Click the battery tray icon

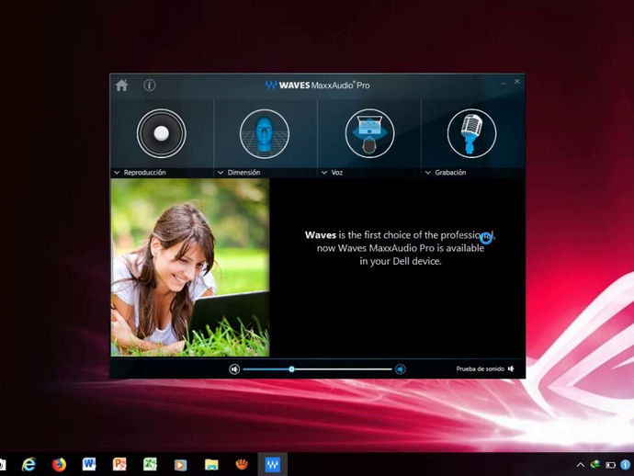coord(610,465)
